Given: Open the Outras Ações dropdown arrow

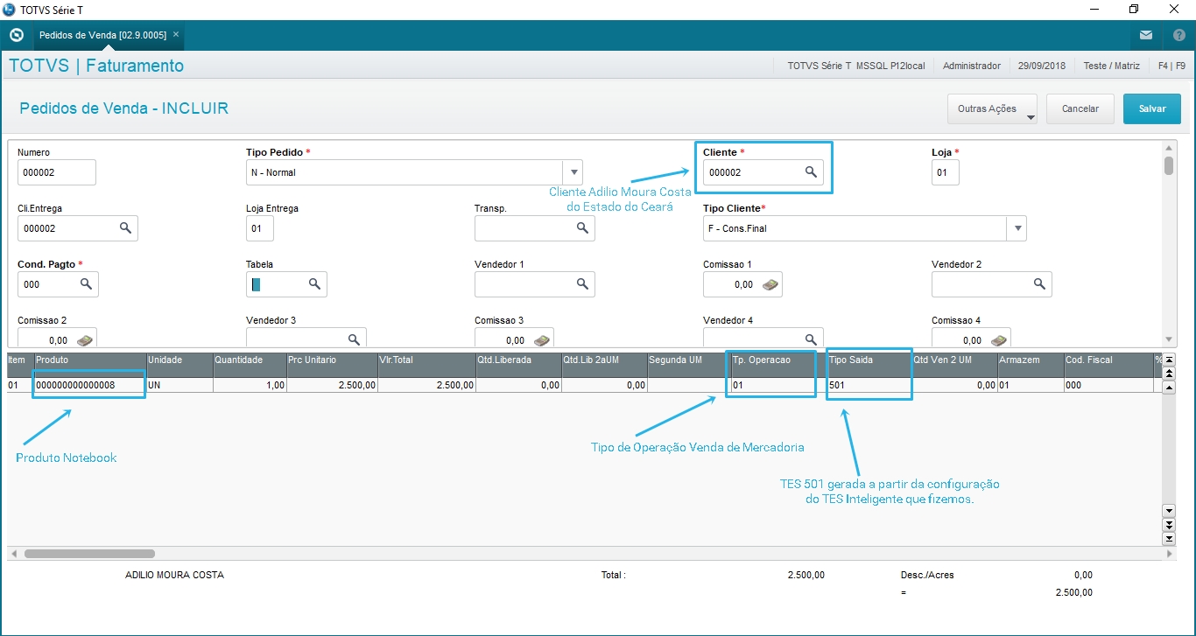Looking at the screenshot, I should pyautogui.click(x=1031, y=116).
